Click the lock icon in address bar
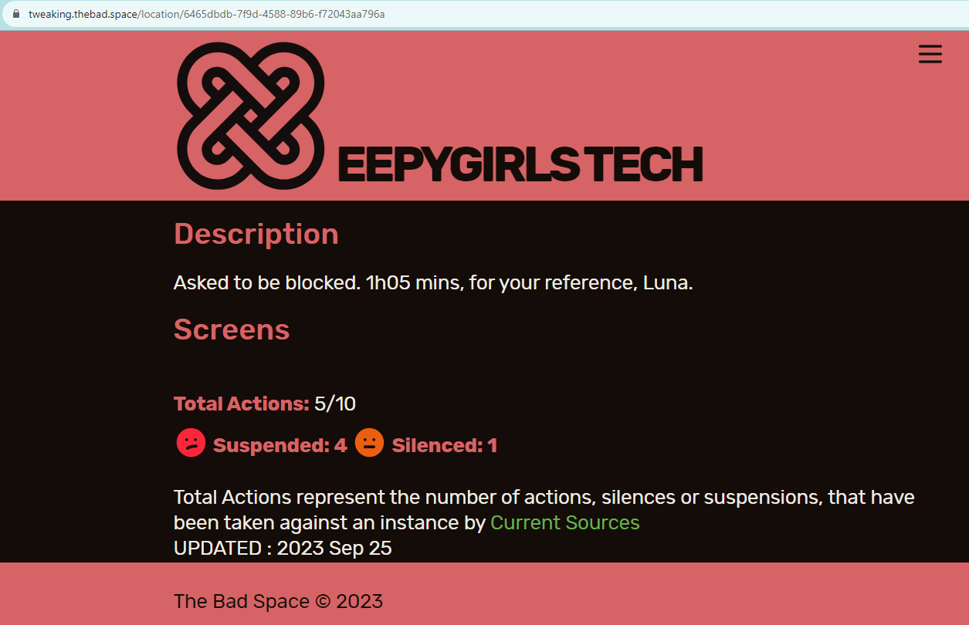 tap(15, 14)
